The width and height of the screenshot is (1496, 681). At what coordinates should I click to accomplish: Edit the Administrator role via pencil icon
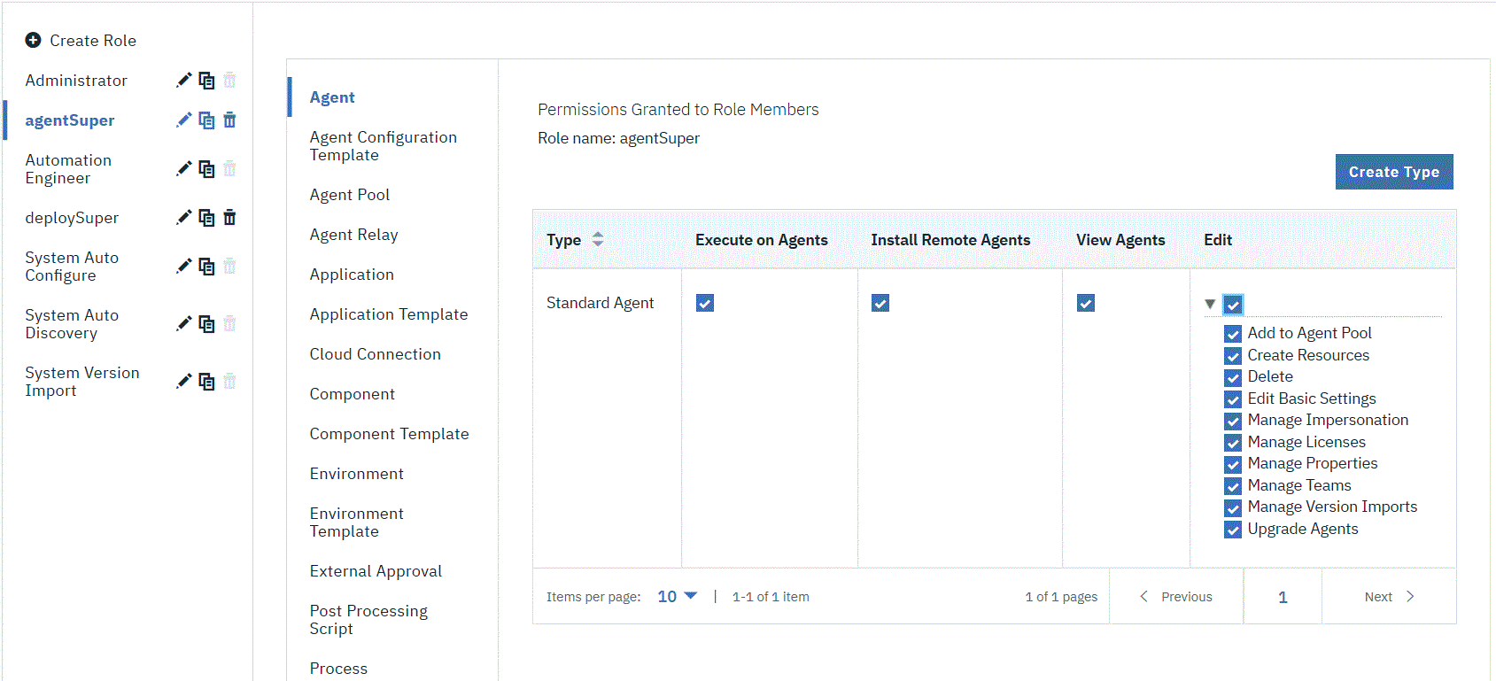pos(183,81)
